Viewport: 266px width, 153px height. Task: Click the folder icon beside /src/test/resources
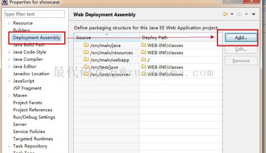click(86, 74)
